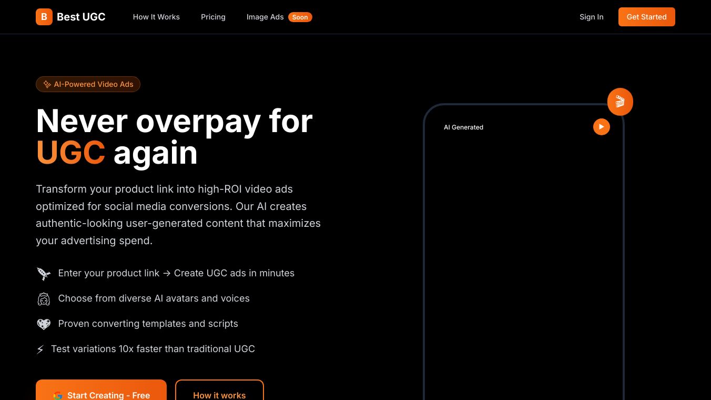Open the How It Works nav item

156,17
